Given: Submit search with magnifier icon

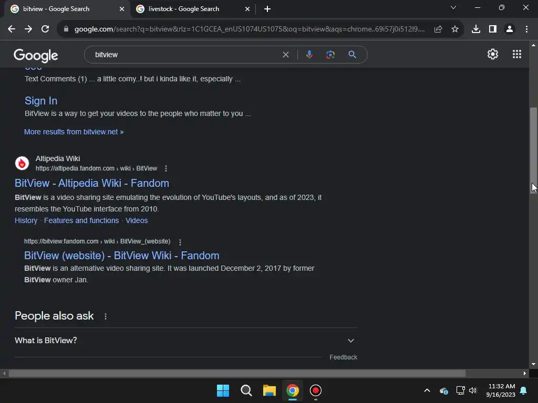Looking at the screenshot, I should click(x=353, y=55).
